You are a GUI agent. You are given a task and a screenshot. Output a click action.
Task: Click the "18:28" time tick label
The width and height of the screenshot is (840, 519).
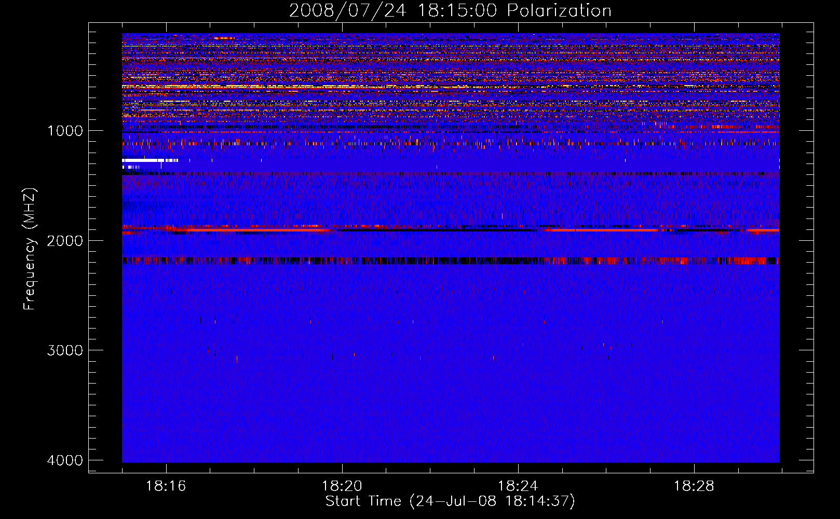[694, 486]
